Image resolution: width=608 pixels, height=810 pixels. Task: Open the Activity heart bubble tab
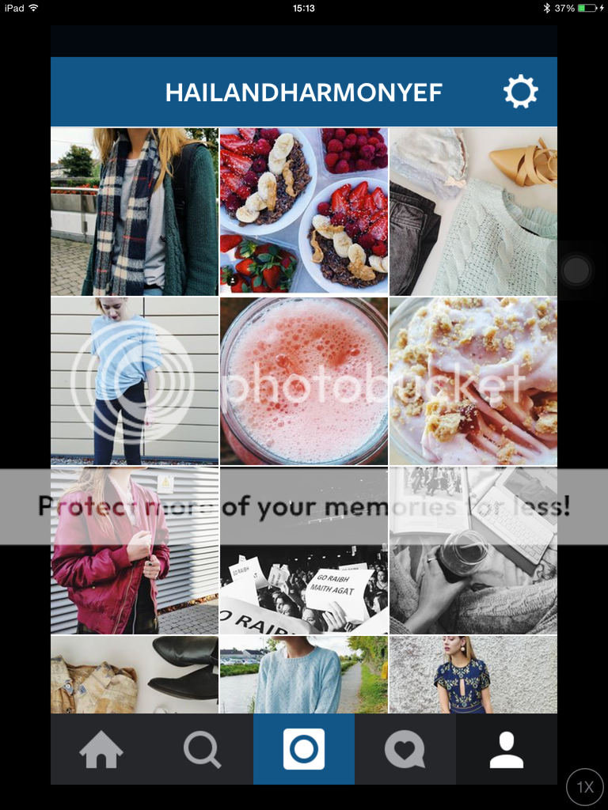tap(405, 749)
